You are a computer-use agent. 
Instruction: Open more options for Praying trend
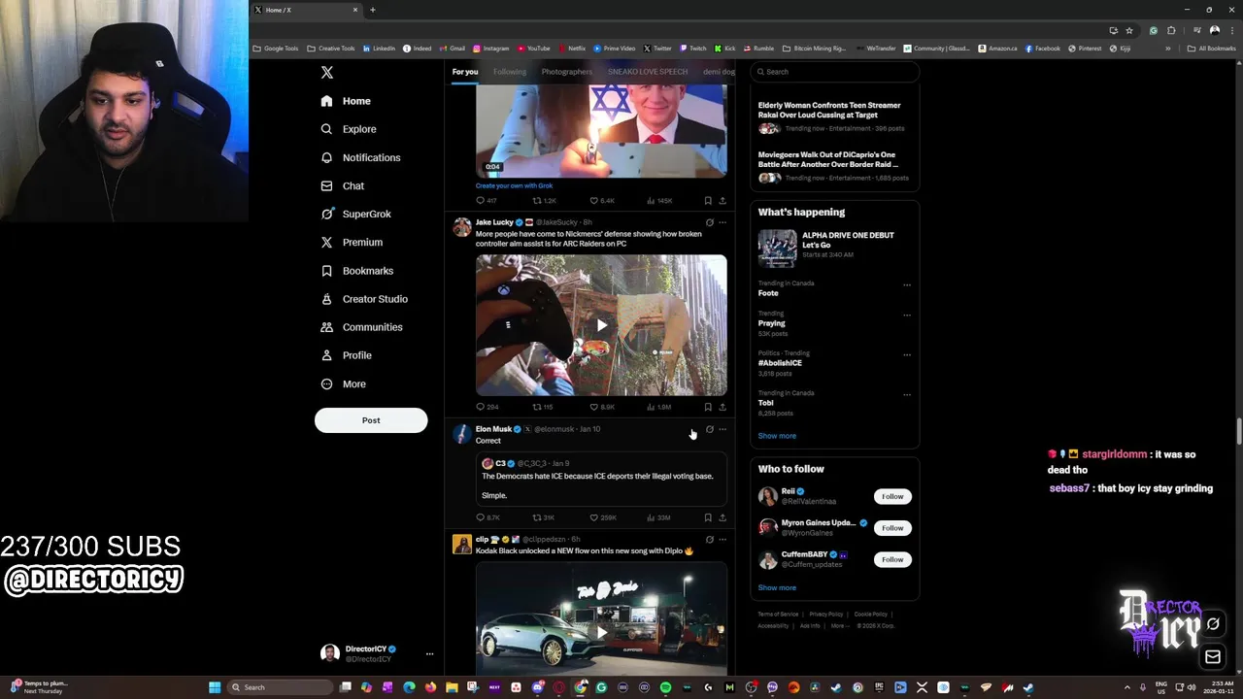[907, 315]
